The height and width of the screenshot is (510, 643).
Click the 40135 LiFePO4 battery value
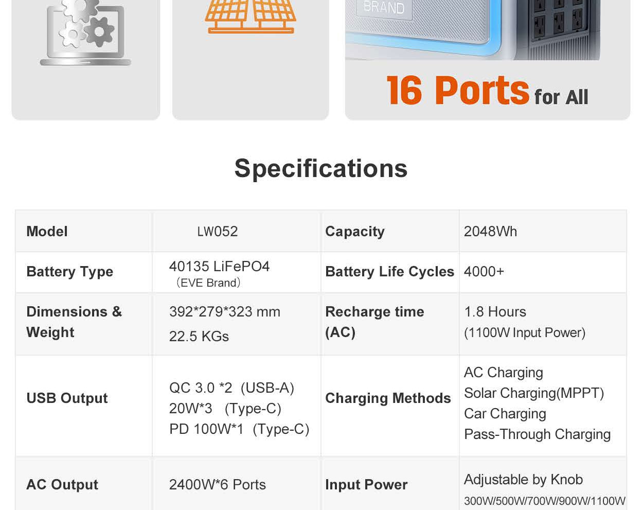coord(219,267)
